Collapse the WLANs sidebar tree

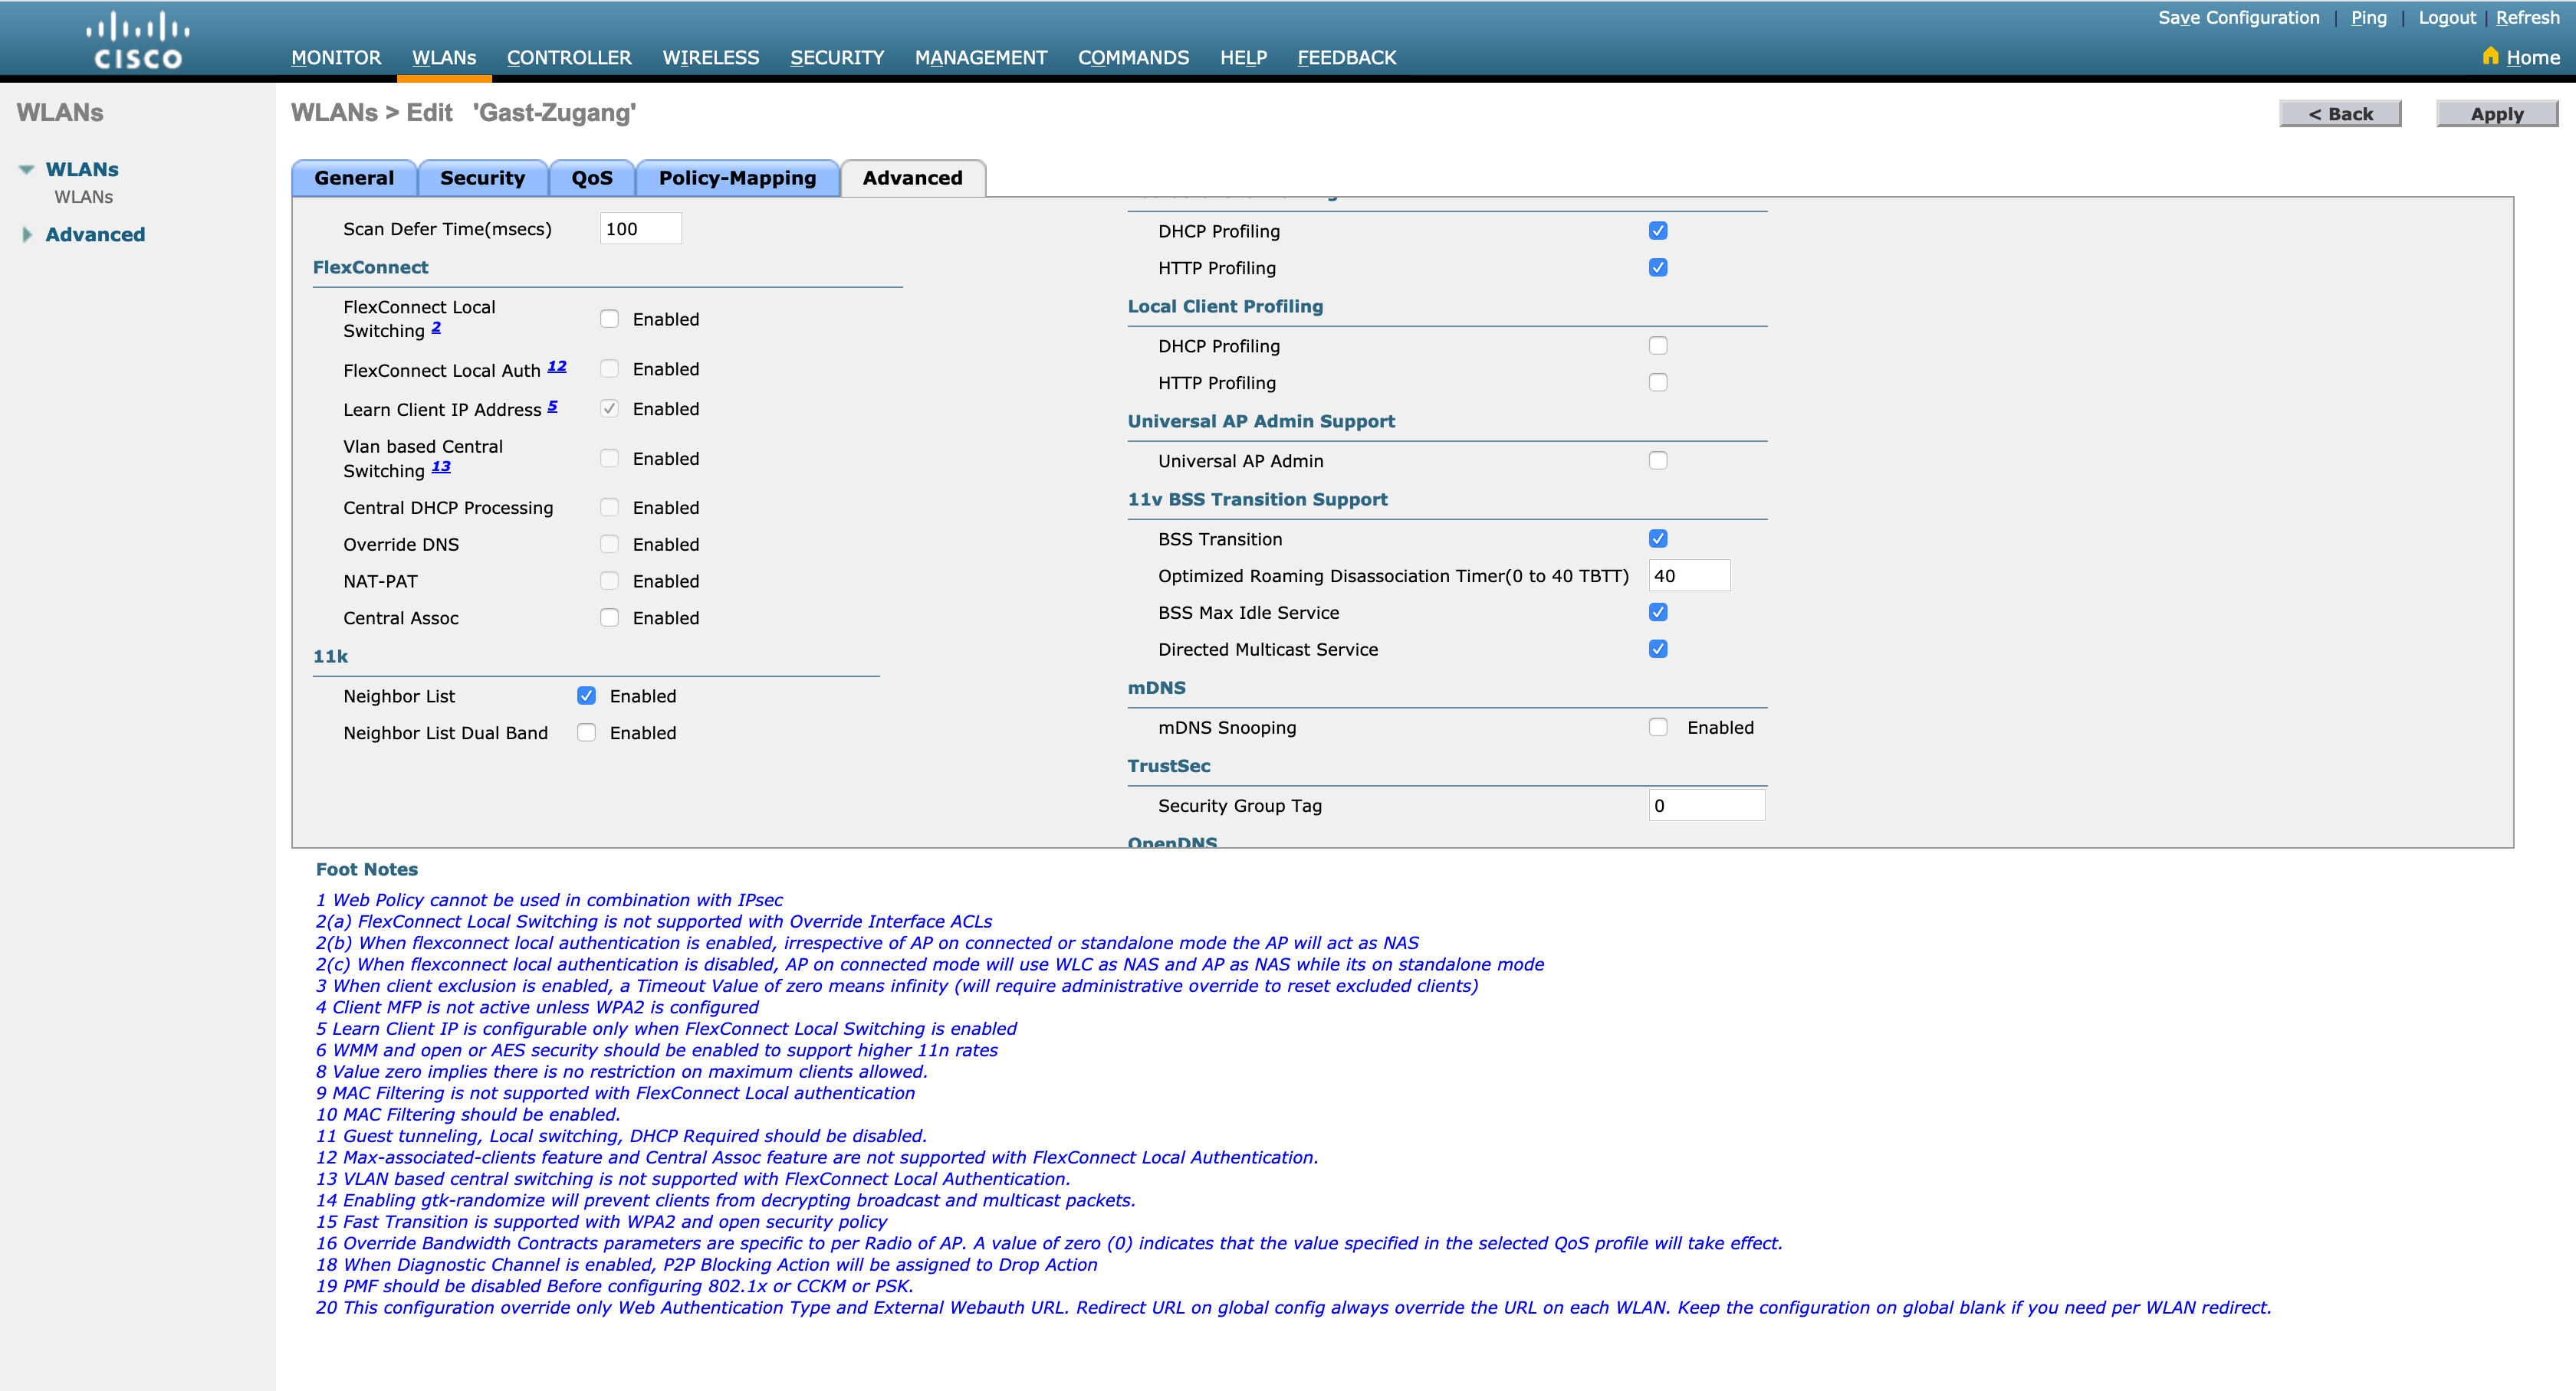coord(27,170)
